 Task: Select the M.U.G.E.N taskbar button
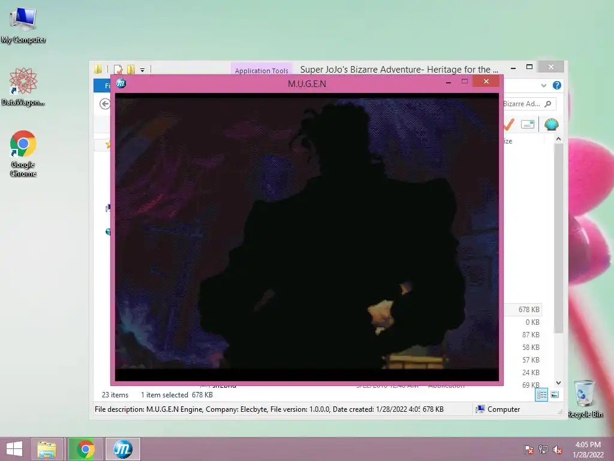click(122, 449)
